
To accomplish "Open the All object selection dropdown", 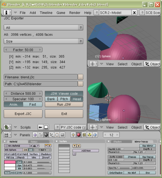I will coord(43,28).
